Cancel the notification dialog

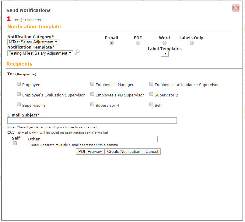(x=152, y=151)
